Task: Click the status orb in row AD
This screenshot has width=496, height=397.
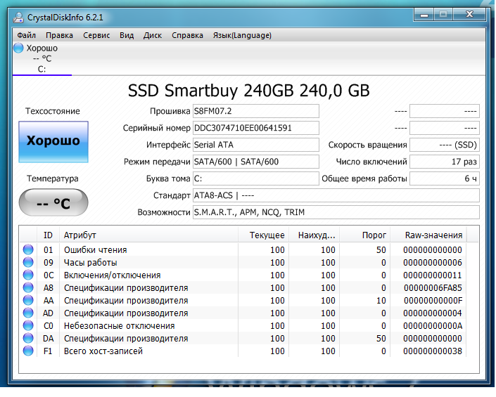Action: pyautogui.click(x=28, y=313)
